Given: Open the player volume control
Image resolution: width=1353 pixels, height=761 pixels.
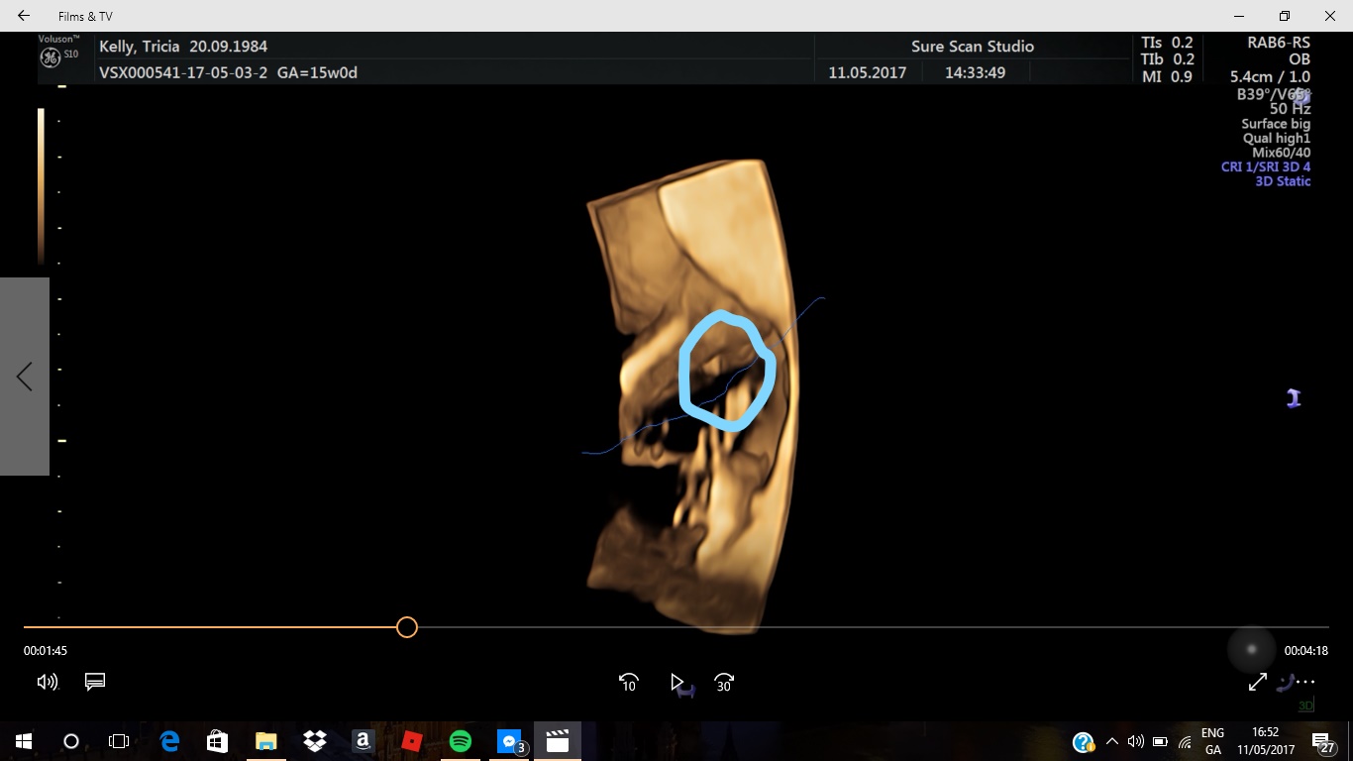Looking at the screenshot, I should (47, 682).
